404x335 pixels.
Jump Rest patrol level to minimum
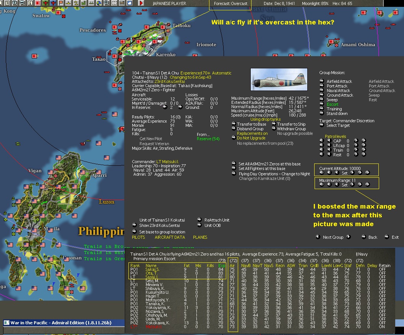(x=321, y=154)
